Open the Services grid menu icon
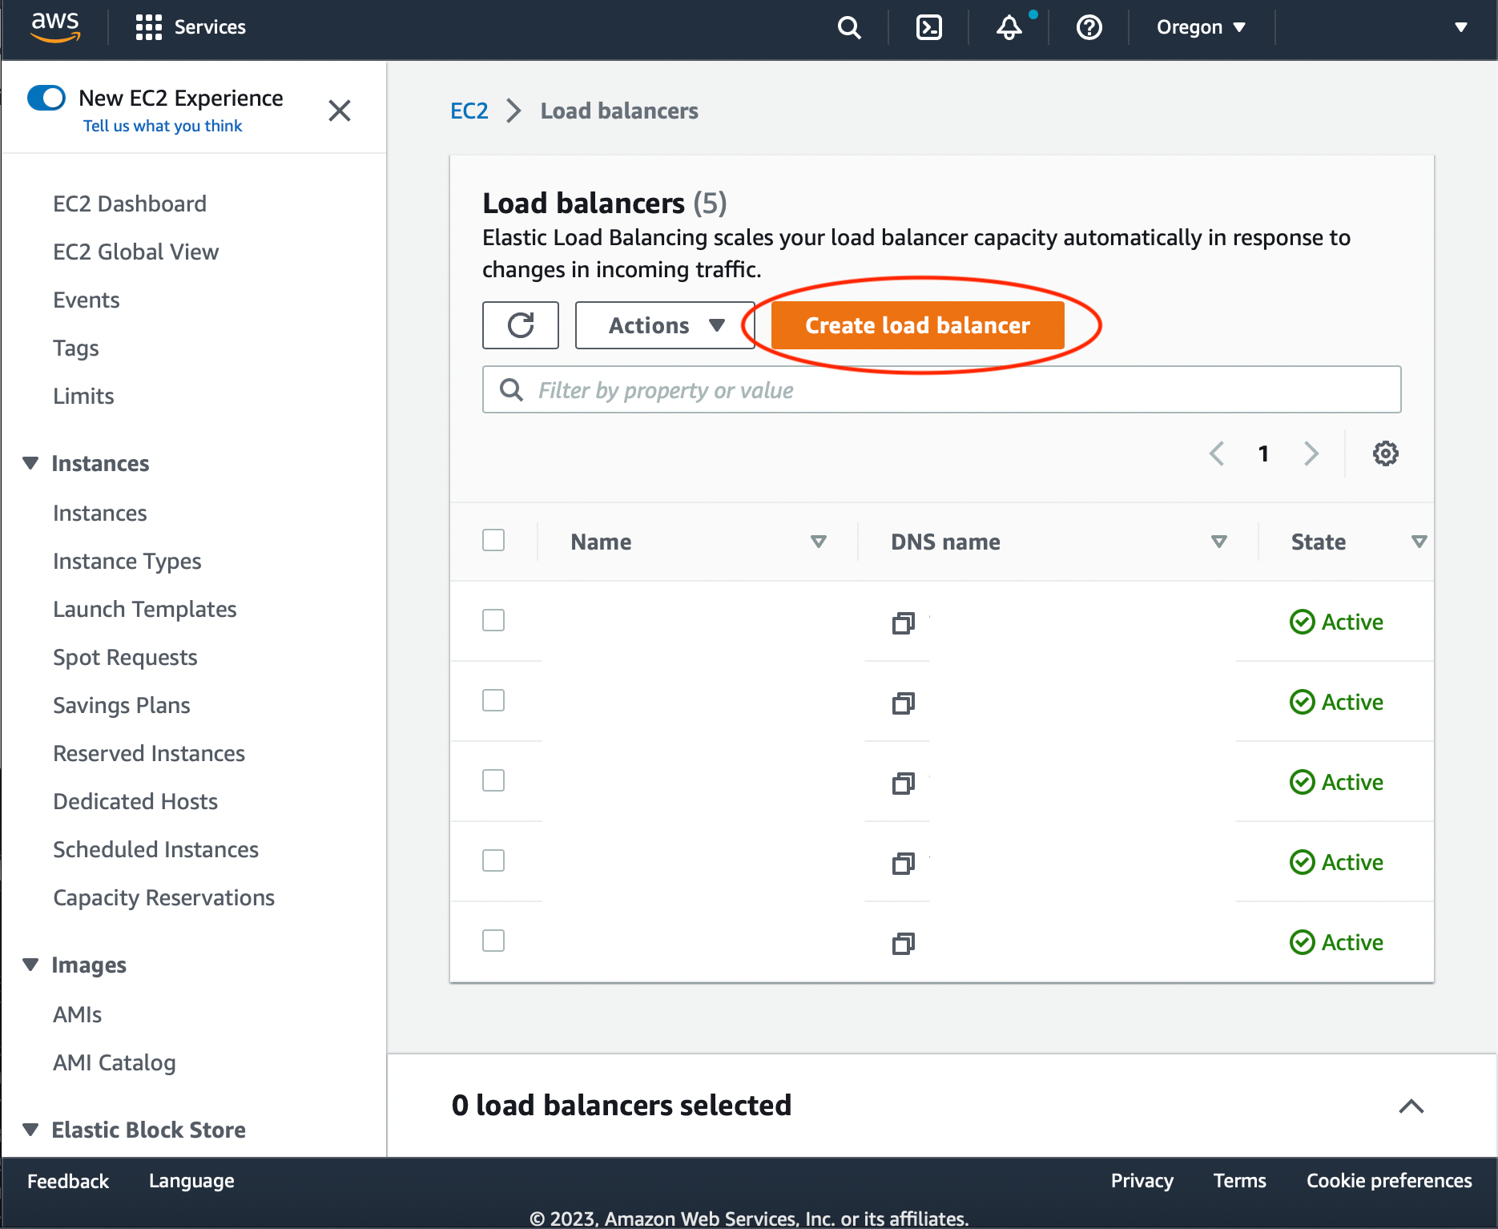This screenshot has height=1229, width=1498. click(x=149, y=27)
